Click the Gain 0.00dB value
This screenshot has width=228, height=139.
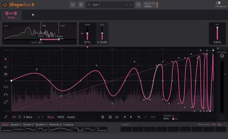coord(102,42)
